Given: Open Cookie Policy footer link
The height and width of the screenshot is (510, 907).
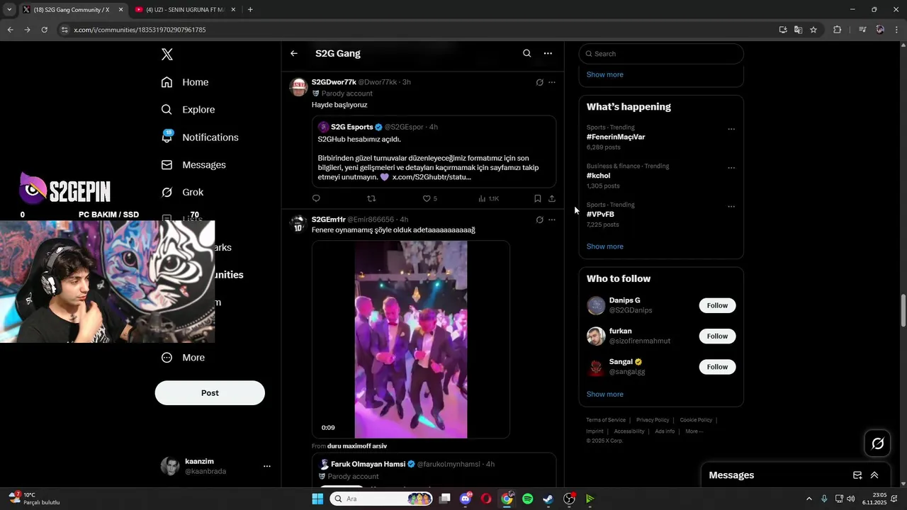Looking at the screenshot, I should [x=696, y=420].
